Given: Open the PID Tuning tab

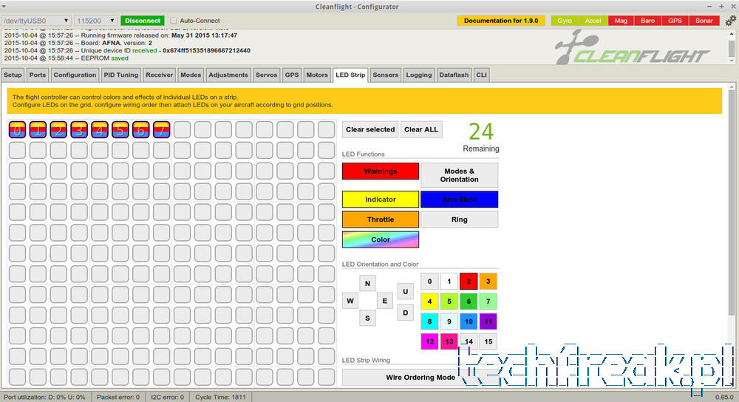Looking at the screenshot, I should [121, 75].
